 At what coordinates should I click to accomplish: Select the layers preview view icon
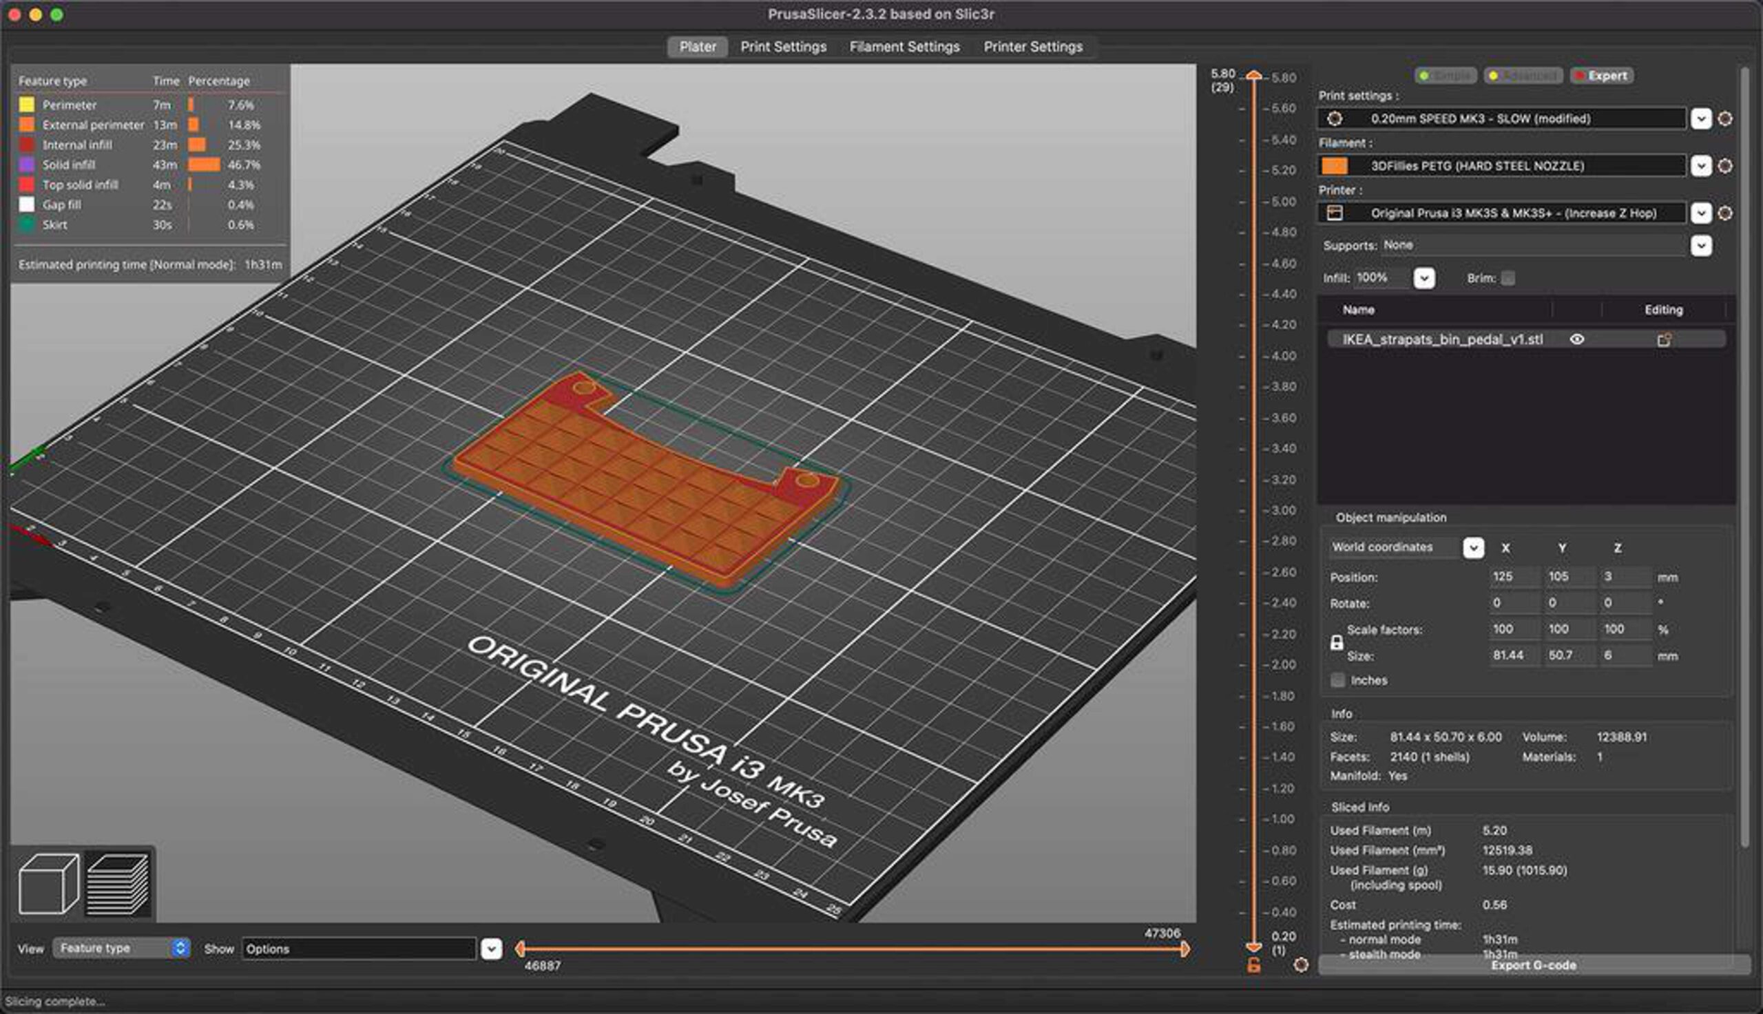(118, 883)
